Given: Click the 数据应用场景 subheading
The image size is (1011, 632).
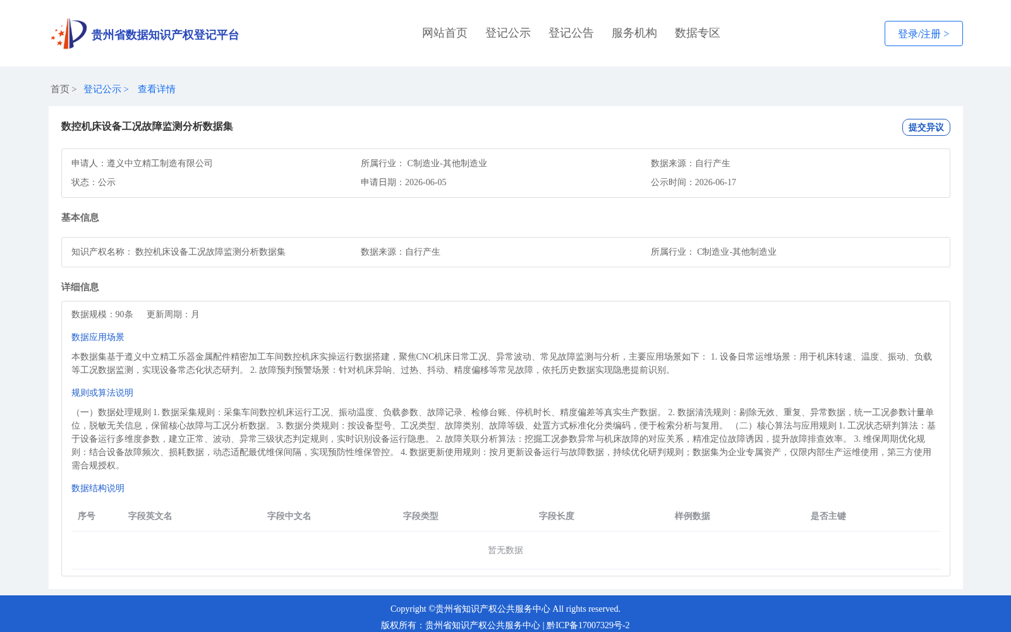Looking at the screenshot, I should [98, 337].
